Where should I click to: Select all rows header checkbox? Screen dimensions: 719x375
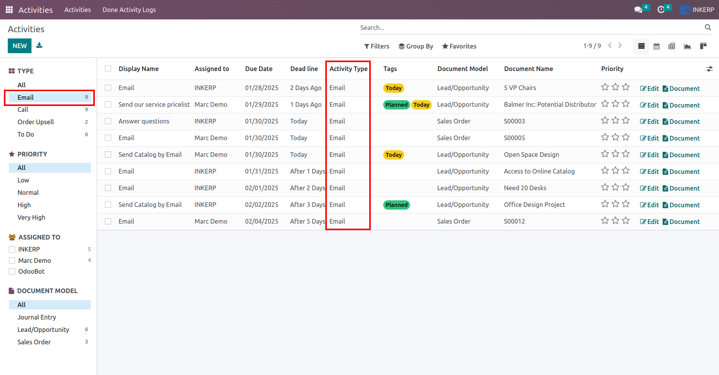point(108,68)
